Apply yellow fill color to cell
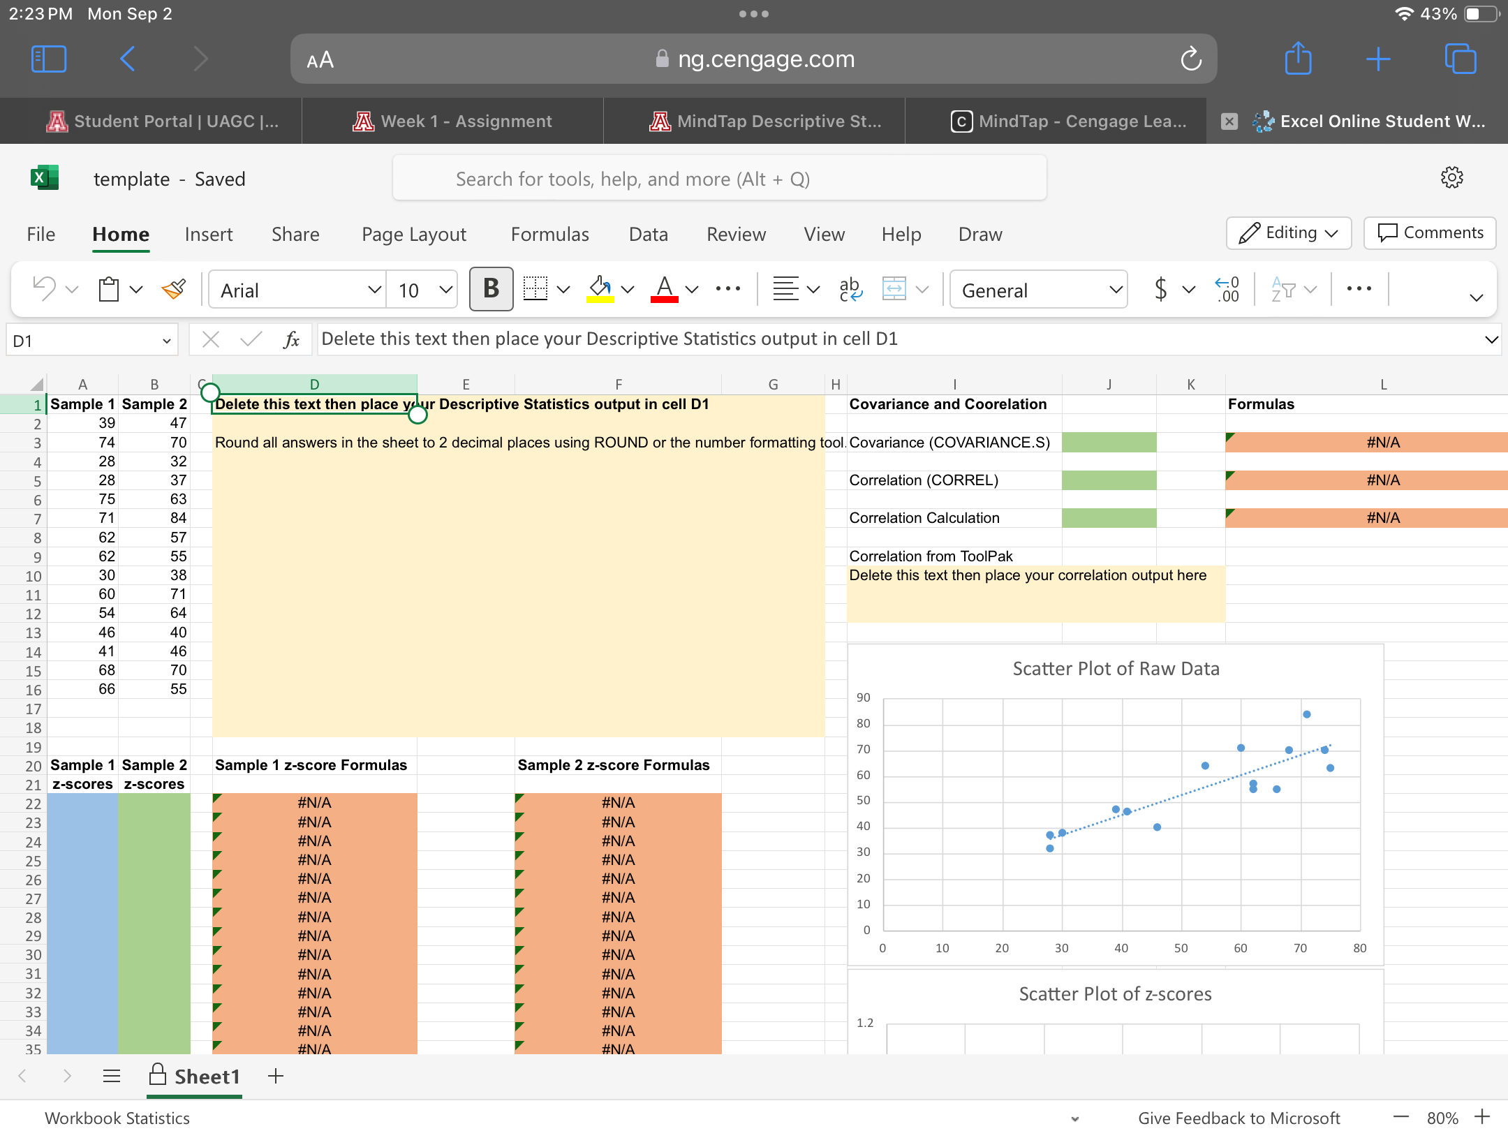The image size is (1508, 1131). [599, 288]
